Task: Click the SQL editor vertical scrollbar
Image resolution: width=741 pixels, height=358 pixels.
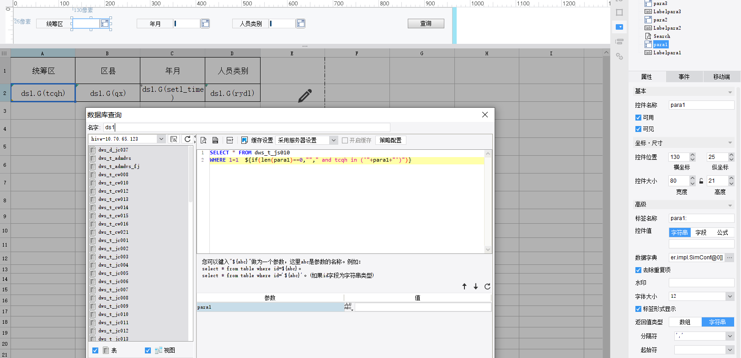Action: click(x=488, y=201)
